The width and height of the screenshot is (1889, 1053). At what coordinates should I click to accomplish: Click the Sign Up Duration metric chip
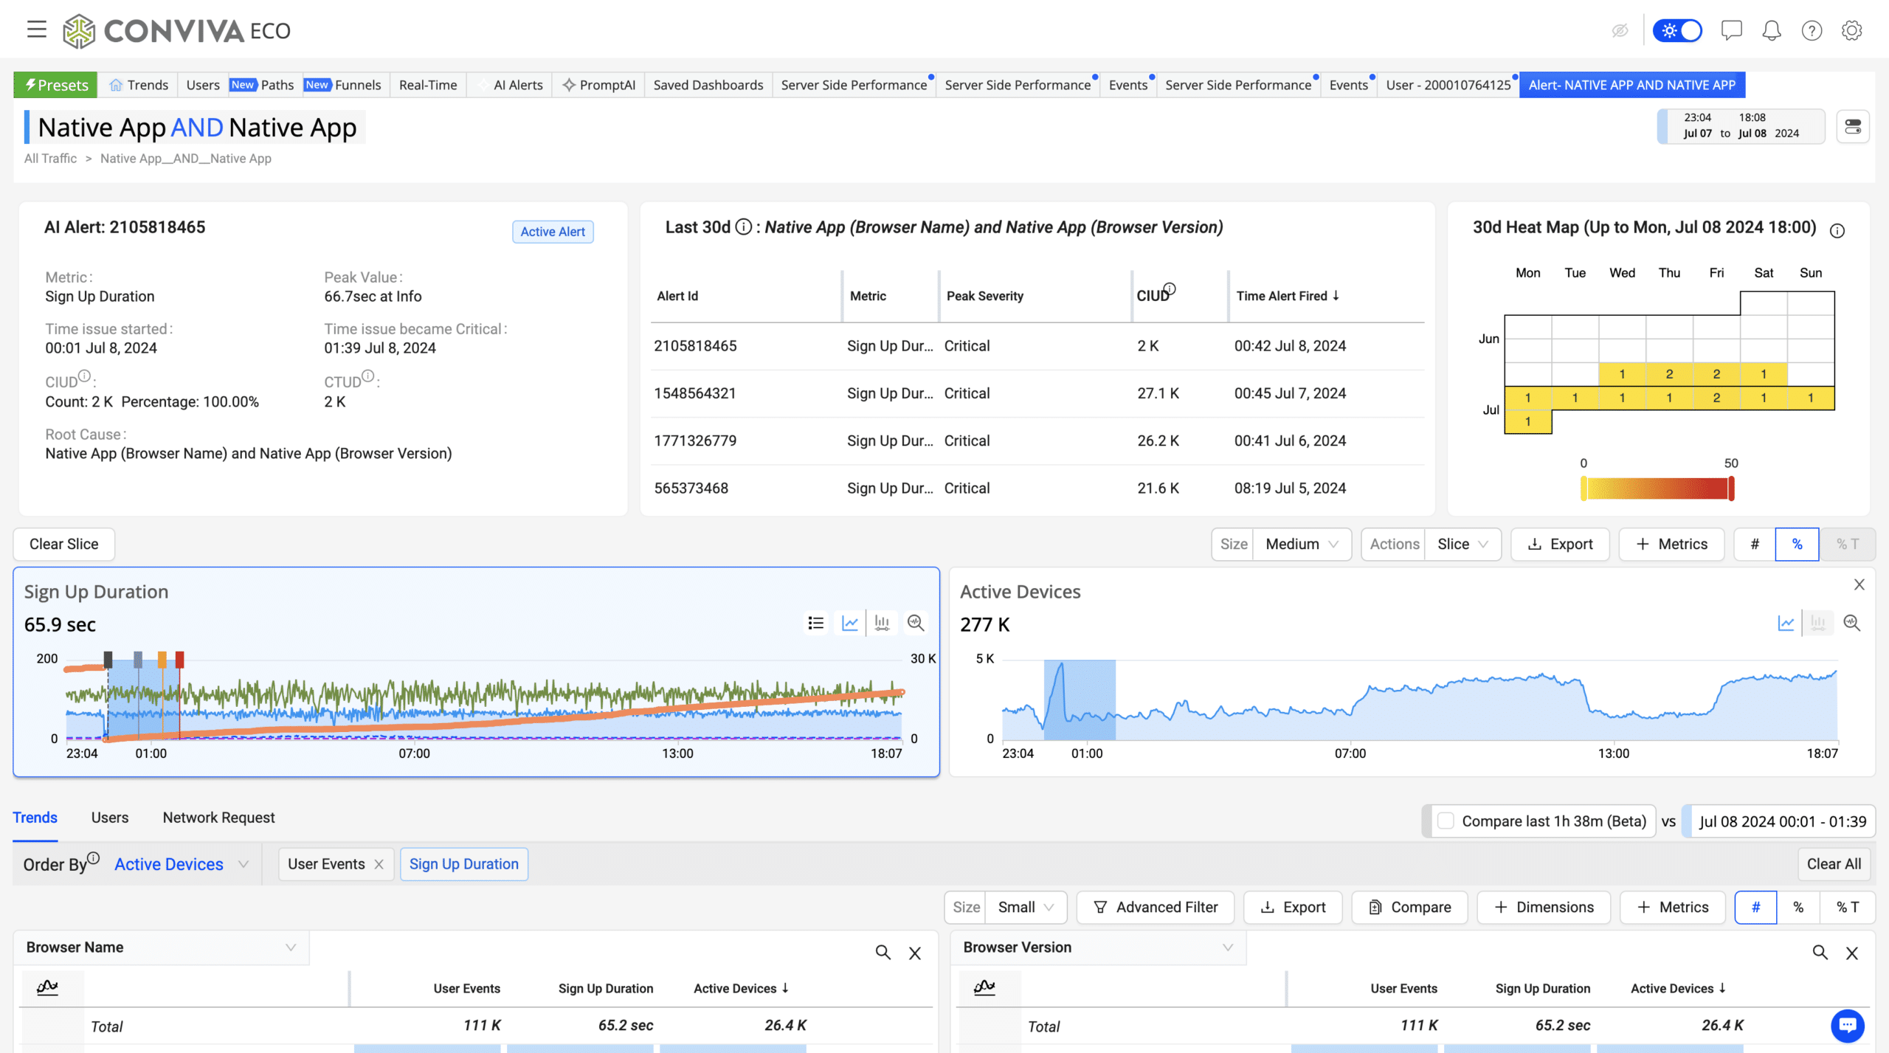(463, 864)
